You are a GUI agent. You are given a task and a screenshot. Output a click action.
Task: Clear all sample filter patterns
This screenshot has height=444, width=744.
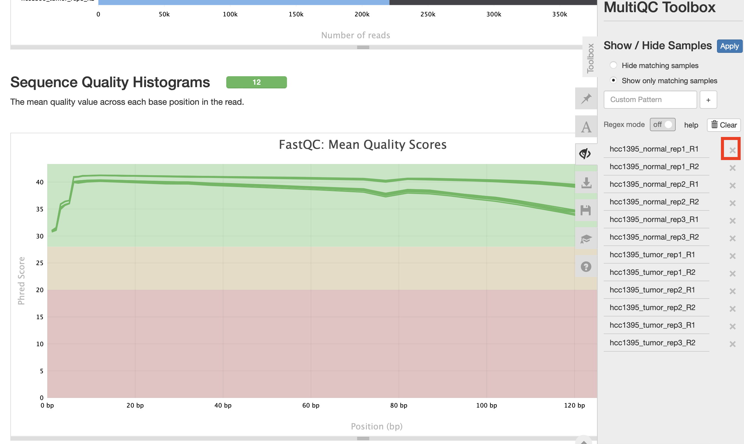[x=724, y=125]
